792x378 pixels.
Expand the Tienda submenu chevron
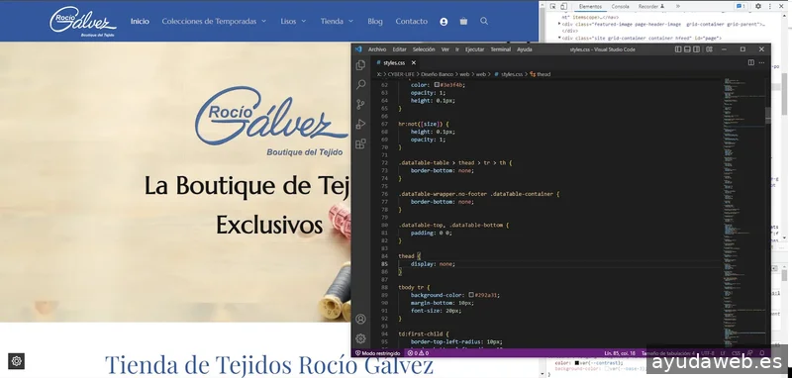[350, 22]
